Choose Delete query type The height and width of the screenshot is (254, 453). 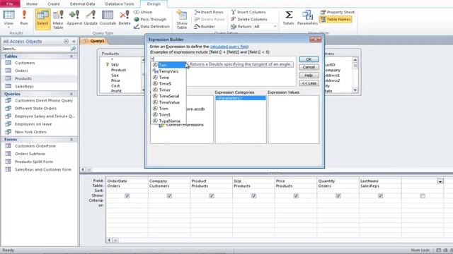coord(125,18)
